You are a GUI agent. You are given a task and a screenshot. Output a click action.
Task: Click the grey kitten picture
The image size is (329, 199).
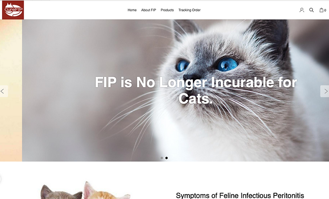[61, 192]
